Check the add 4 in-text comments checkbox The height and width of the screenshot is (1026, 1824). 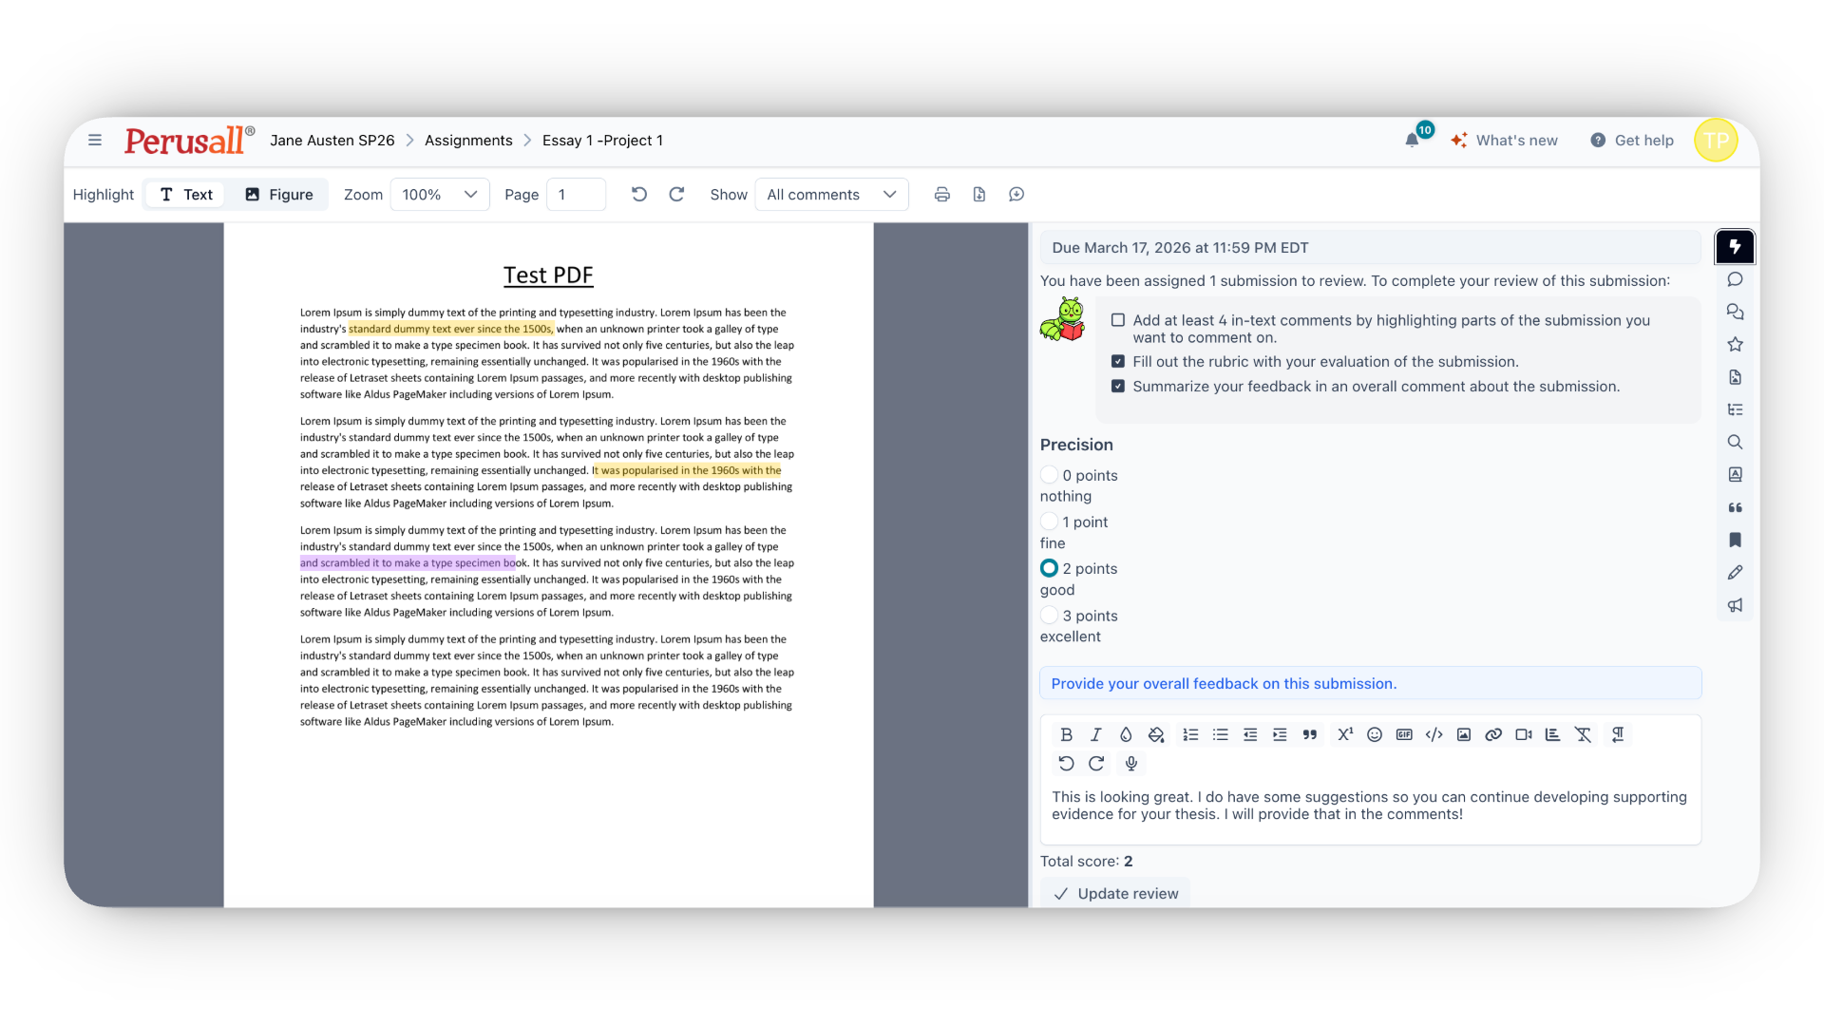pyautogui.click(x=1118, y=320)
